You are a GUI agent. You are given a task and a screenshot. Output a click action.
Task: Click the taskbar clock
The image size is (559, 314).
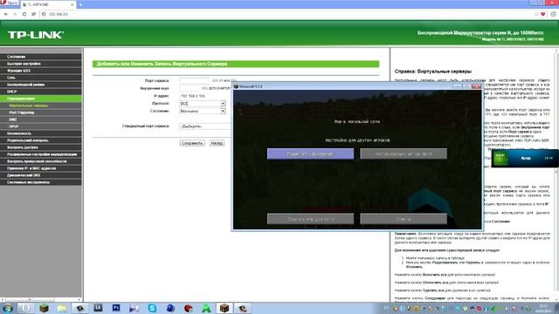(543, 308)
